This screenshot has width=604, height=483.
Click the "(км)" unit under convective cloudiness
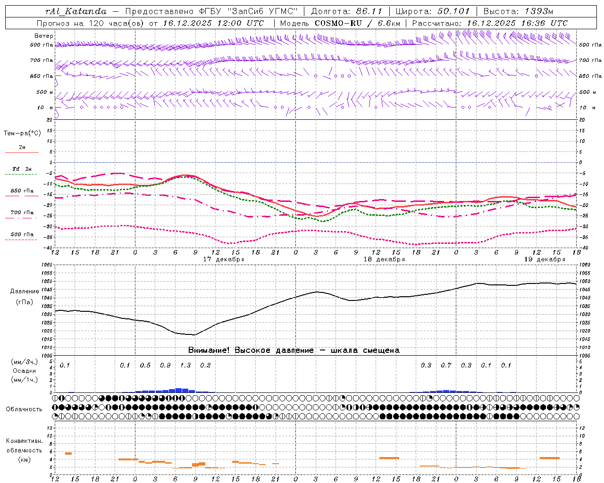(24, 459)
